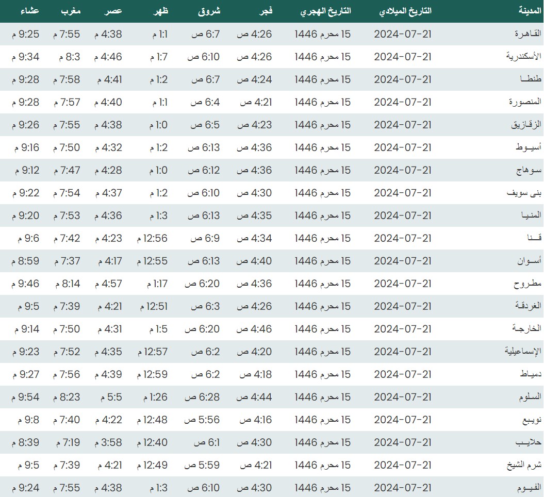Image resolution: width=544 pixels, height=497 pixels.
Task: Click the عصر column header
Action: tap(114, 11)
